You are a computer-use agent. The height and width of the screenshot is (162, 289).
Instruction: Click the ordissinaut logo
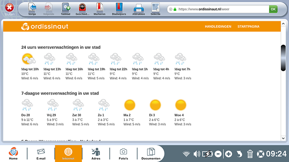point(44,27)
